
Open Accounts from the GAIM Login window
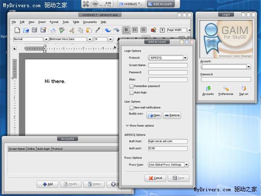tap(208, 91)
